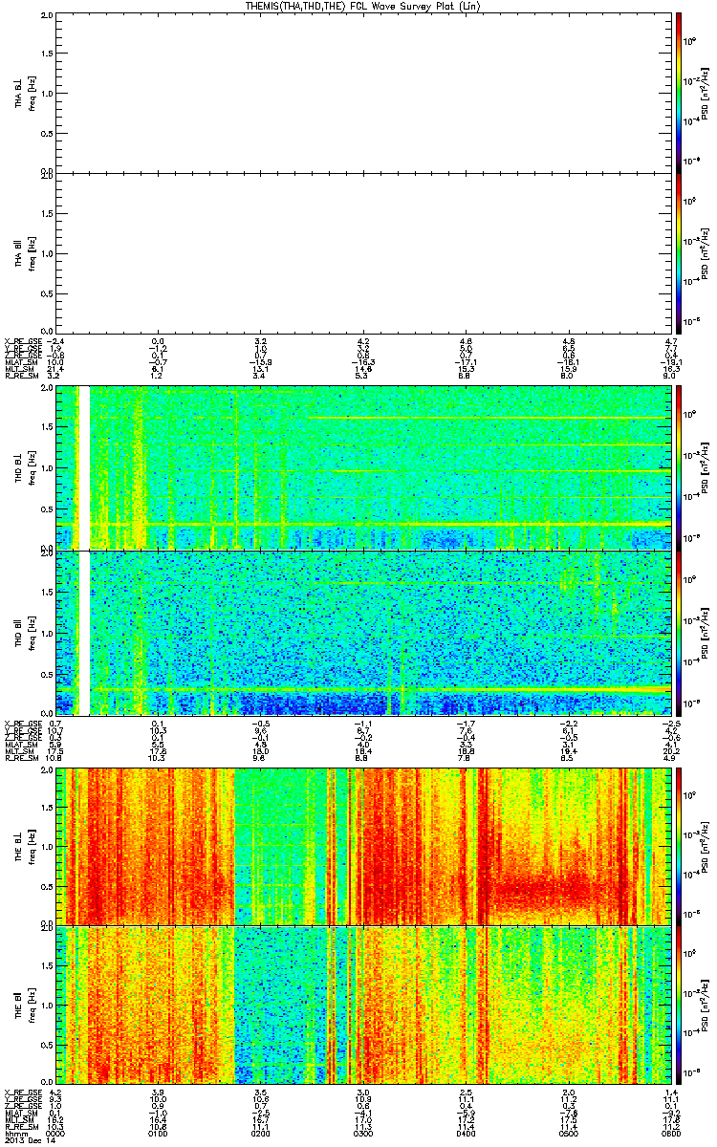The image size is (717, 1147).
Task: Click the white data gap in THD Bll panel
Action: click(x=84, y=632)
